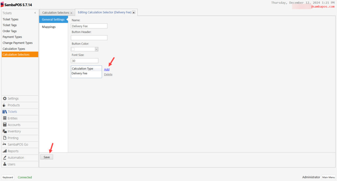Click the Entities table icon

[5, 118]
